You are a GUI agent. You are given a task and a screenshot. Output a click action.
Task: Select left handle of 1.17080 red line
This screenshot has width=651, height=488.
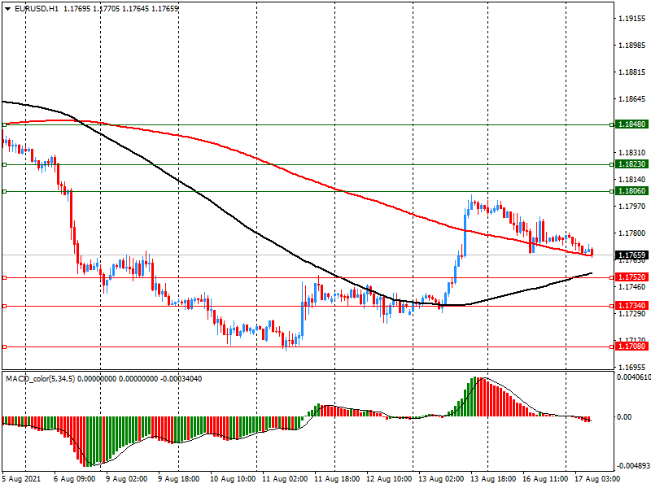click(x=5, y=346)
